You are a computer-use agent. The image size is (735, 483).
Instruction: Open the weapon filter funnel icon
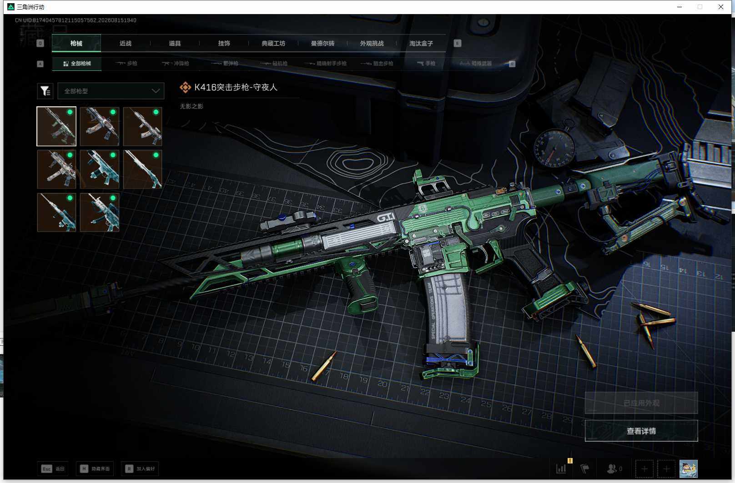45,91
